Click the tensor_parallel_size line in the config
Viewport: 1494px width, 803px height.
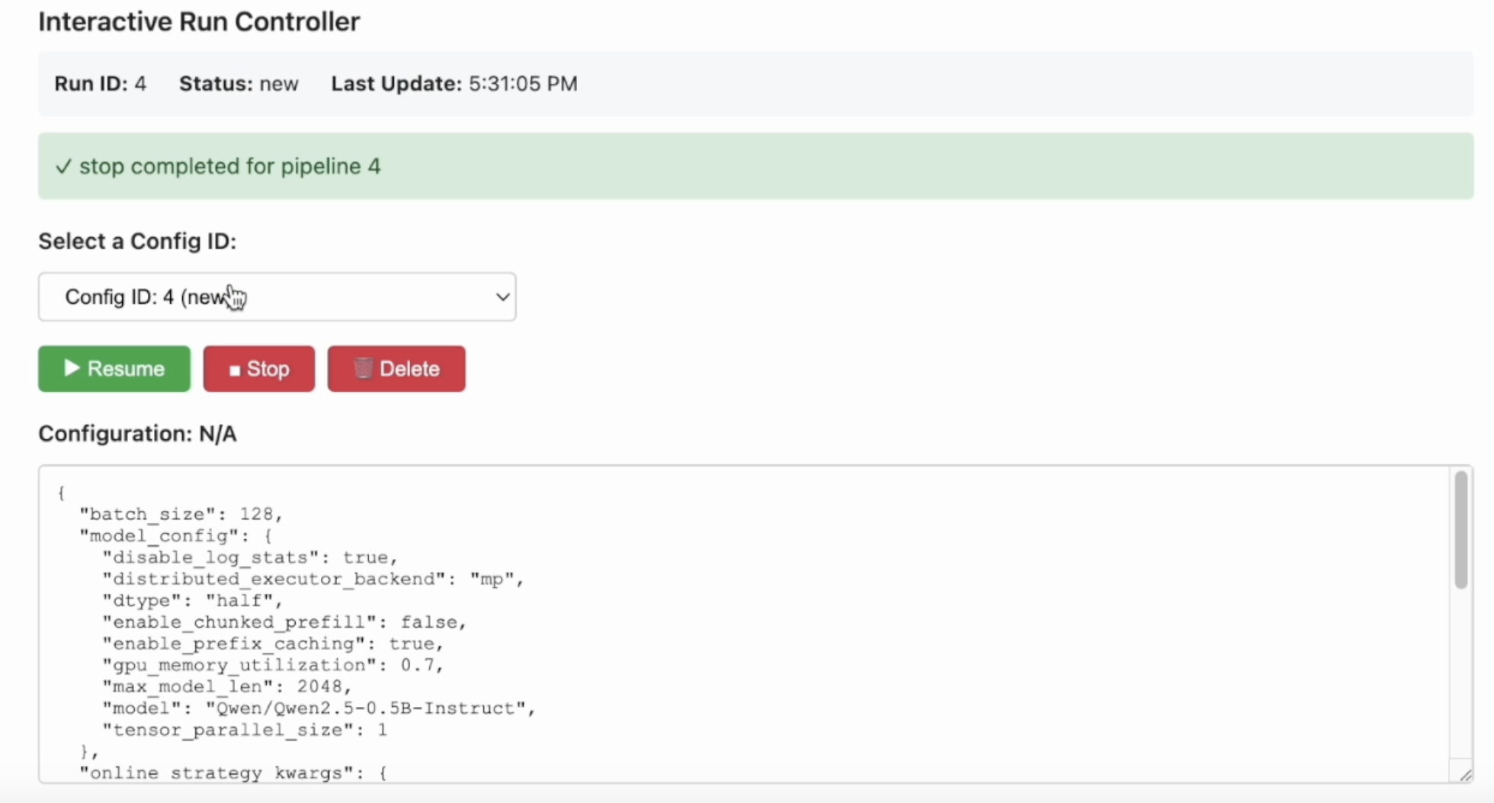point(244,730)
